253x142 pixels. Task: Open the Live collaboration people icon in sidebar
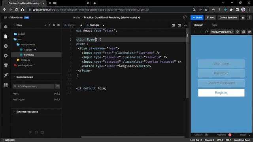coord(6,85)
